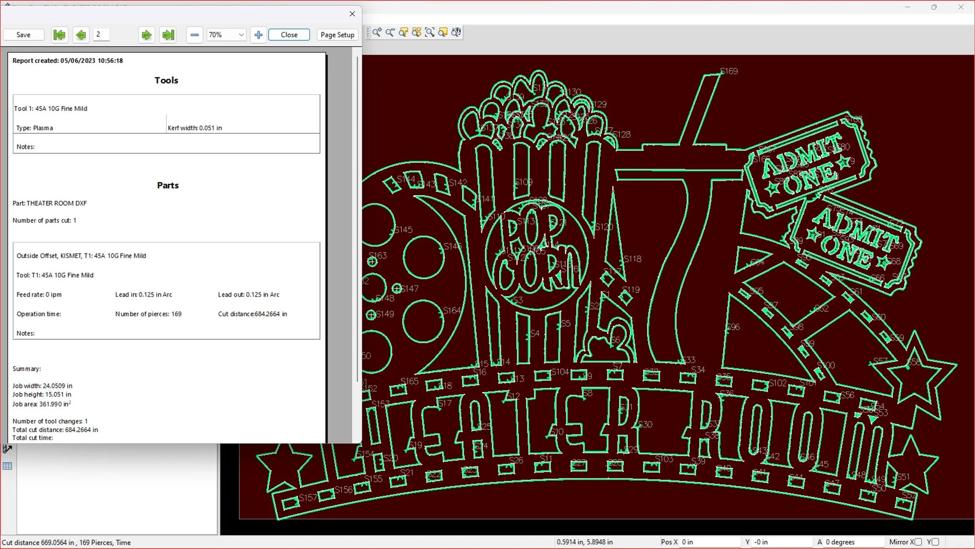Click zoom to machine table icon
Viewport: 975px width, 549px height.
[x=456, y=32]
